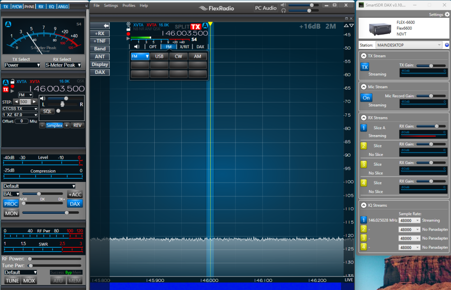451x290 pixels.
Task: Open TX Select Power dropdown
Action: click(22, 65)
